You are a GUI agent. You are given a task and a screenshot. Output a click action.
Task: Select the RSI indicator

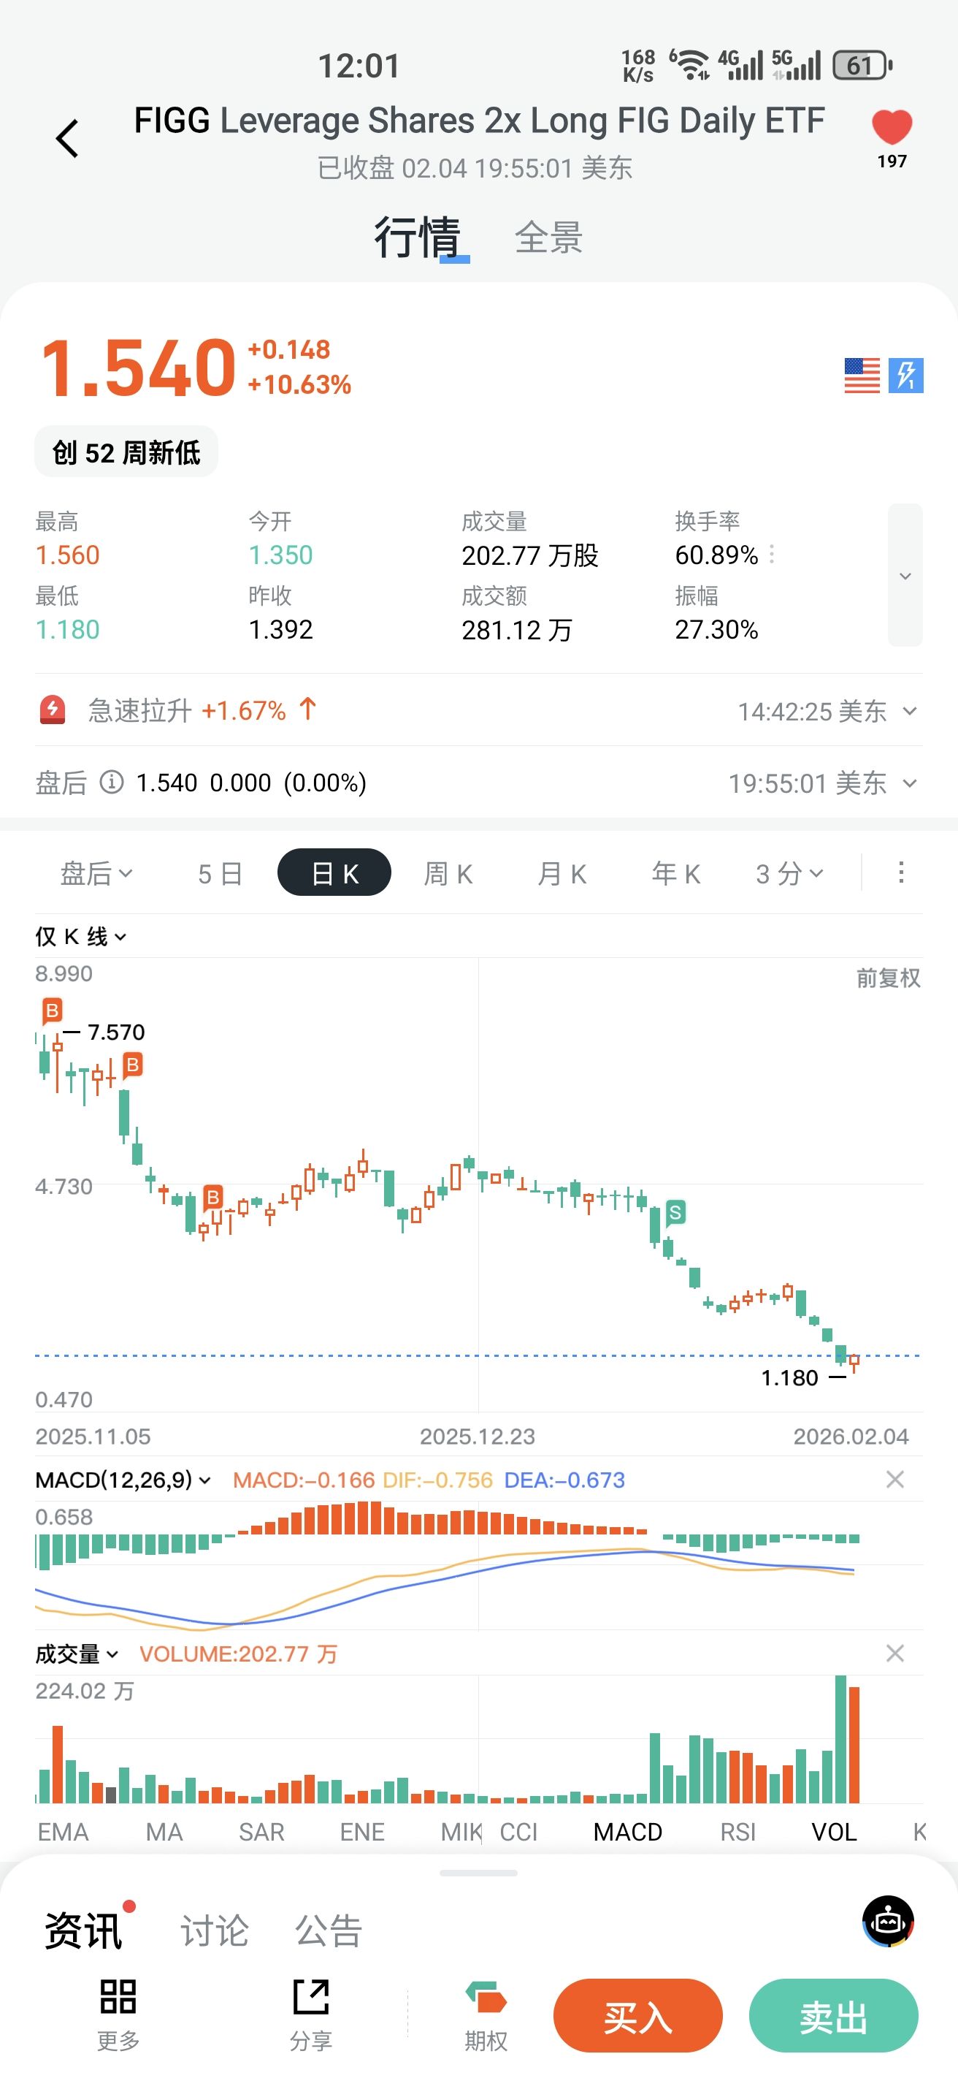(737, 1831)
